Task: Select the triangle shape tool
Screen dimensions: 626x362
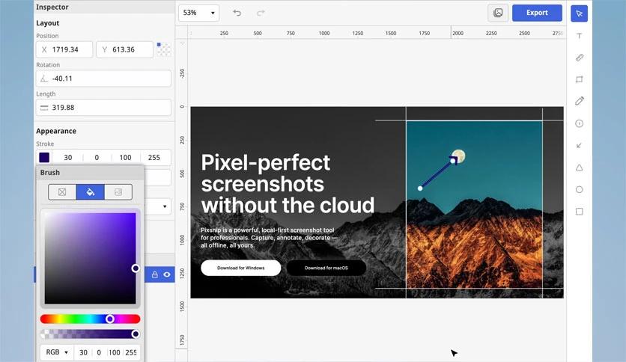Action: pos(580,168)
